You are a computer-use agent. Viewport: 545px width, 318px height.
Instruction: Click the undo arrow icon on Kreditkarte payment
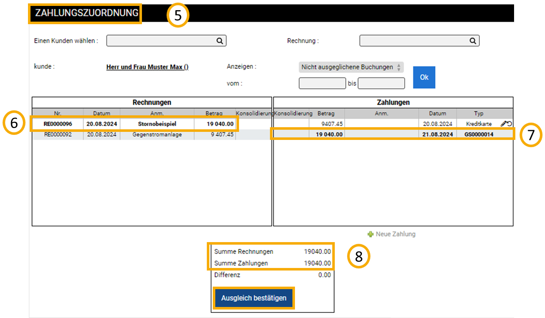point(509,124)
